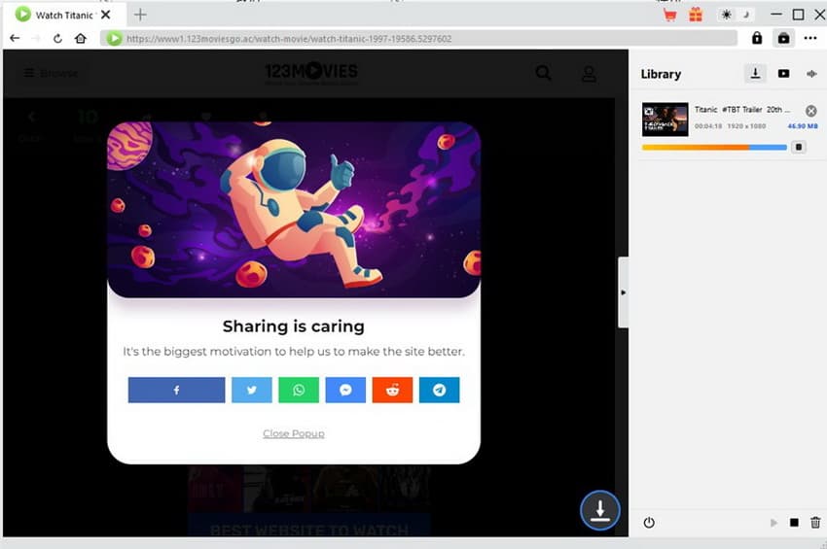The height and width of the screenshot is (549, 827).
Task: Click the download progress bar
Action: [x=714, y=148]
